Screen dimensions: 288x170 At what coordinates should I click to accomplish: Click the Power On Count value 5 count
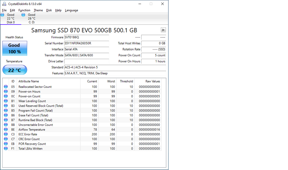[154, 55]
